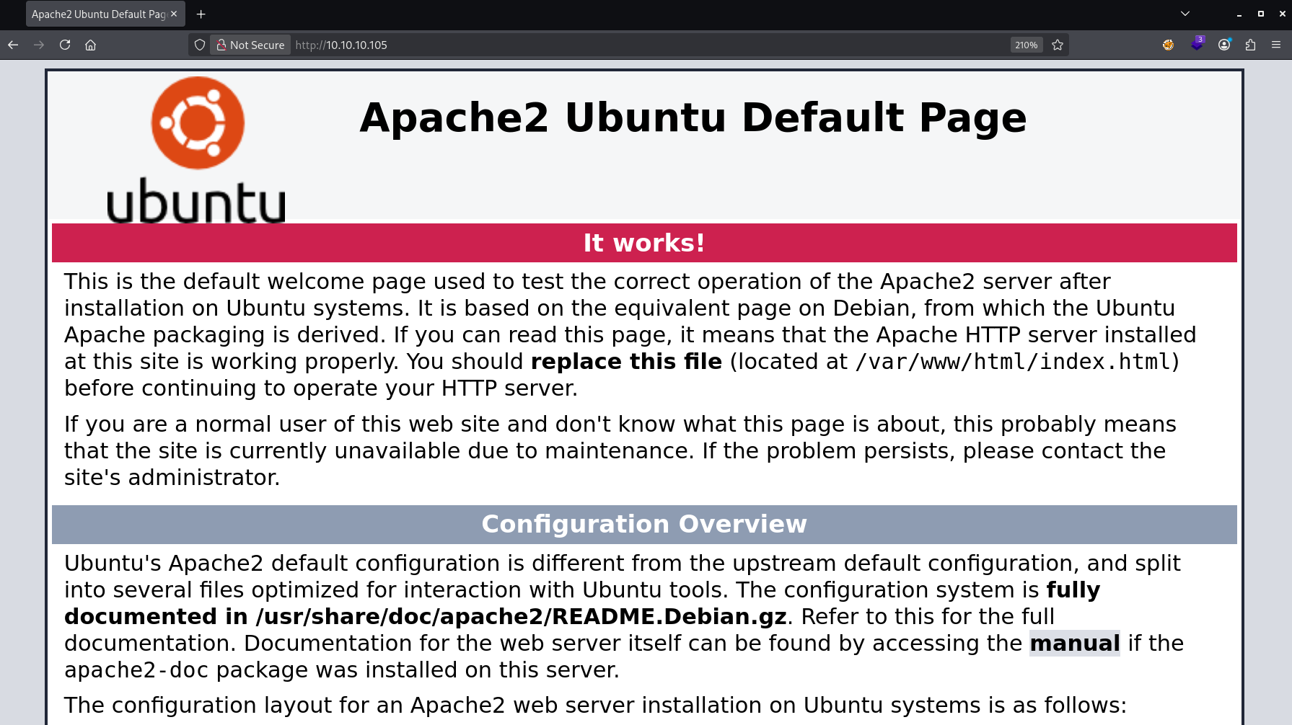Open the Firefox account menu
1292x725 pixels.
[1224, 45]
